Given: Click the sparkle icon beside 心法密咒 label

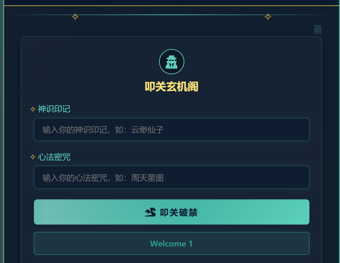Looking at the screenshot, I should tap(32, 157).
